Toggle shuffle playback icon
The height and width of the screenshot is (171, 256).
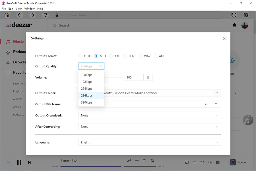202,162
